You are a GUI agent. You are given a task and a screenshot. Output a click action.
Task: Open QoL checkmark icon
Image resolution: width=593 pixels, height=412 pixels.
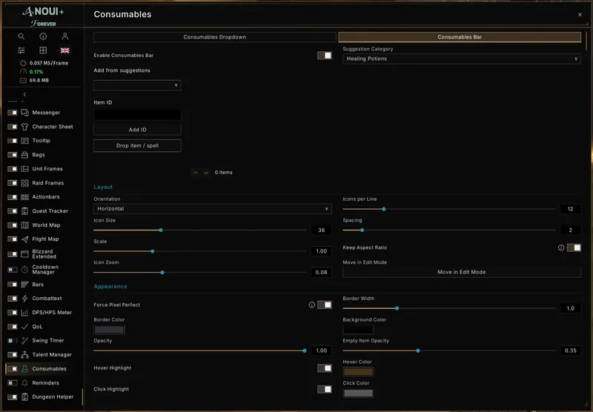(x=24, y=327)
